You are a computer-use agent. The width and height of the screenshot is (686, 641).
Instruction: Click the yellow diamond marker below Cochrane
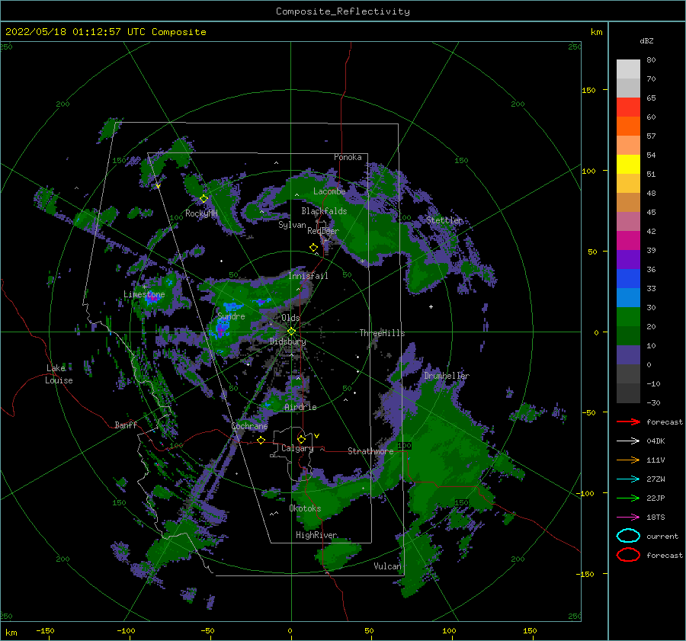pyautogui.click(x=261, y=440)
